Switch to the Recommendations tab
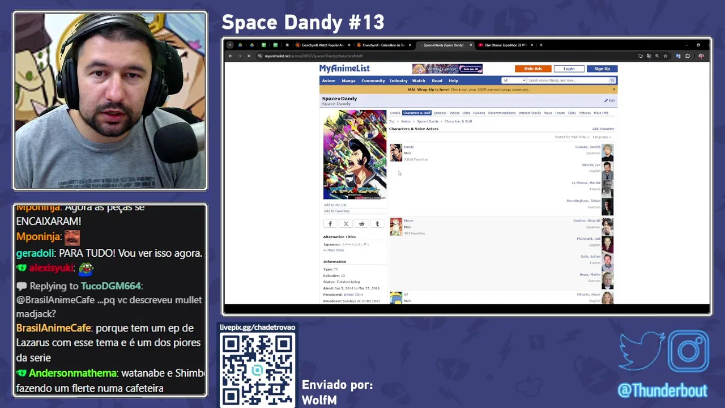Screen dimensions: 725x408 point(502,113)
